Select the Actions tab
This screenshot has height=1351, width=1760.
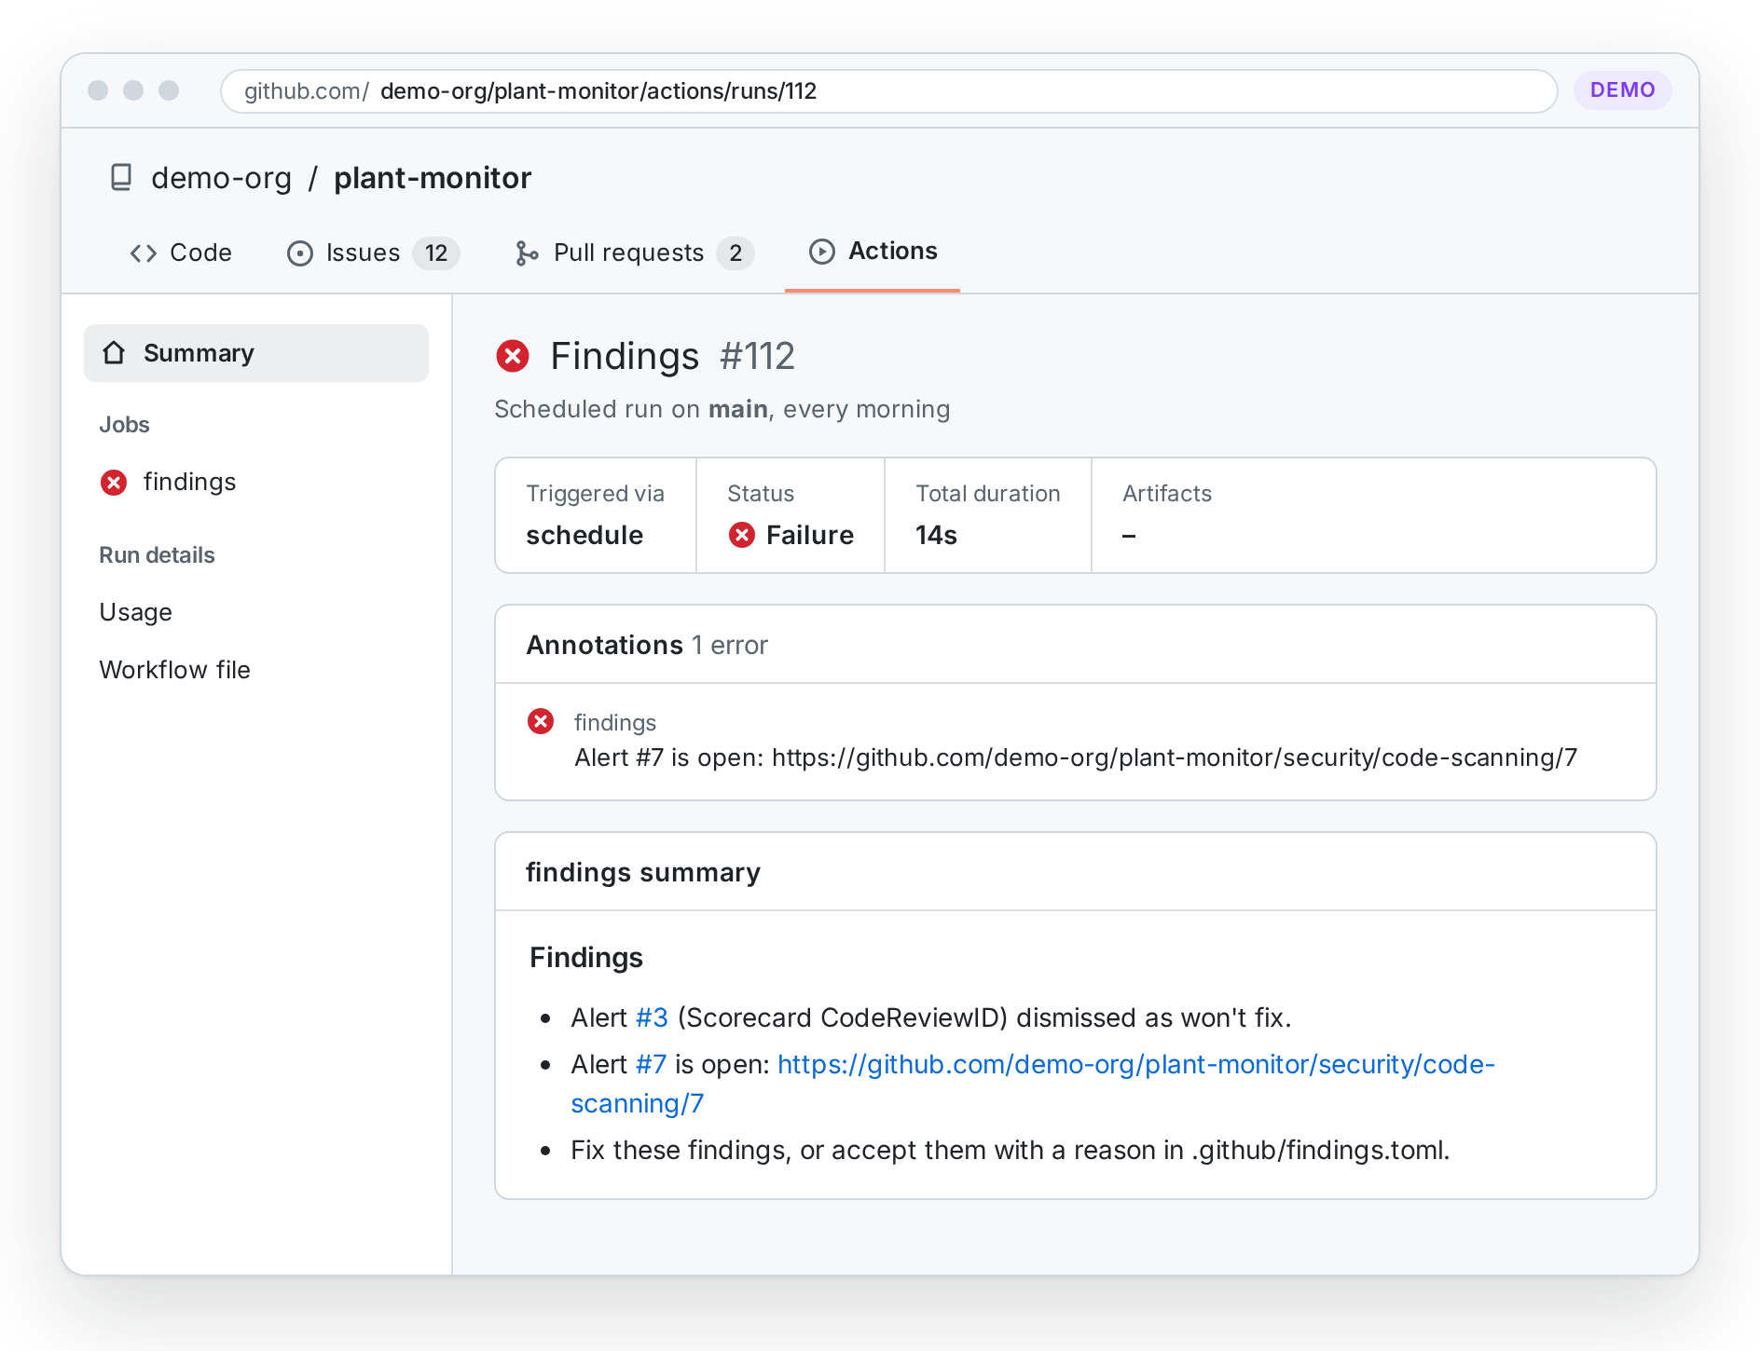click(x=873, y=251)
